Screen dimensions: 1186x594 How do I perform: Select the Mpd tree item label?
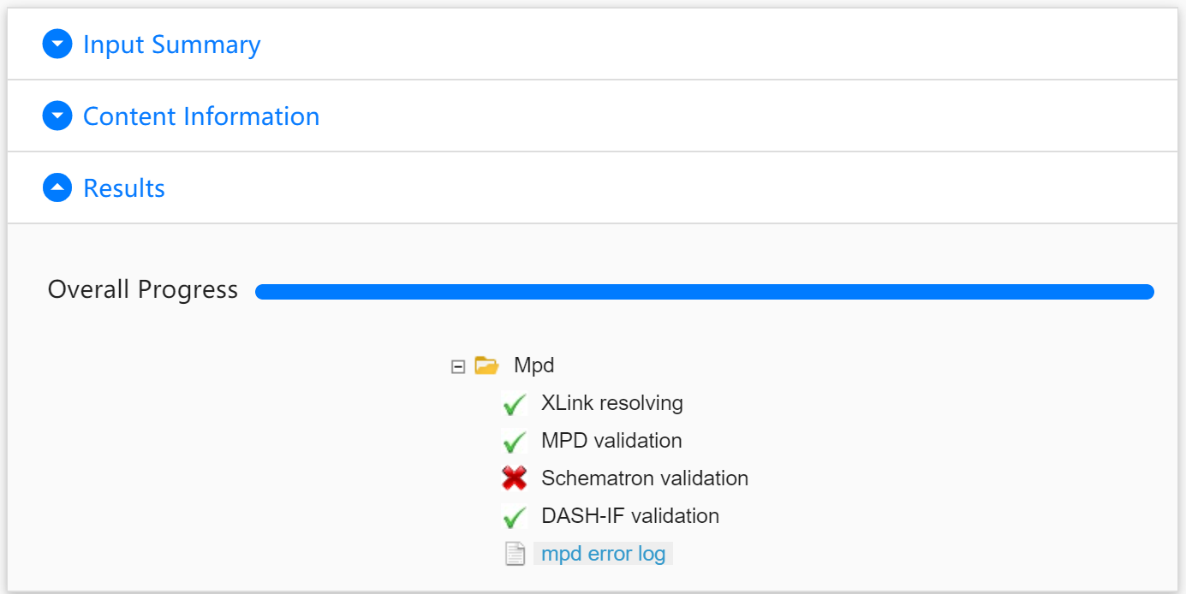tap(533, 365)
